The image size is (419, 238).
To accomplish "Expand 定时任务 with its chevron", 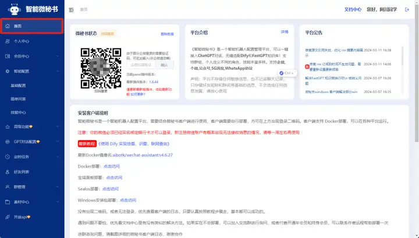I will tap(58, 157).
